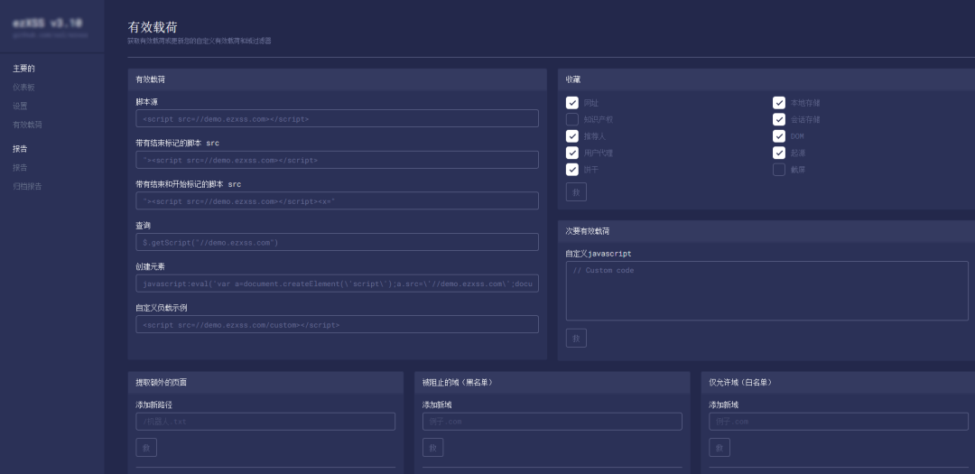The height and width of the screenshot is (474, 975).
Task: Click the 次要有效载荷 panel header
Action: [766, 231]
